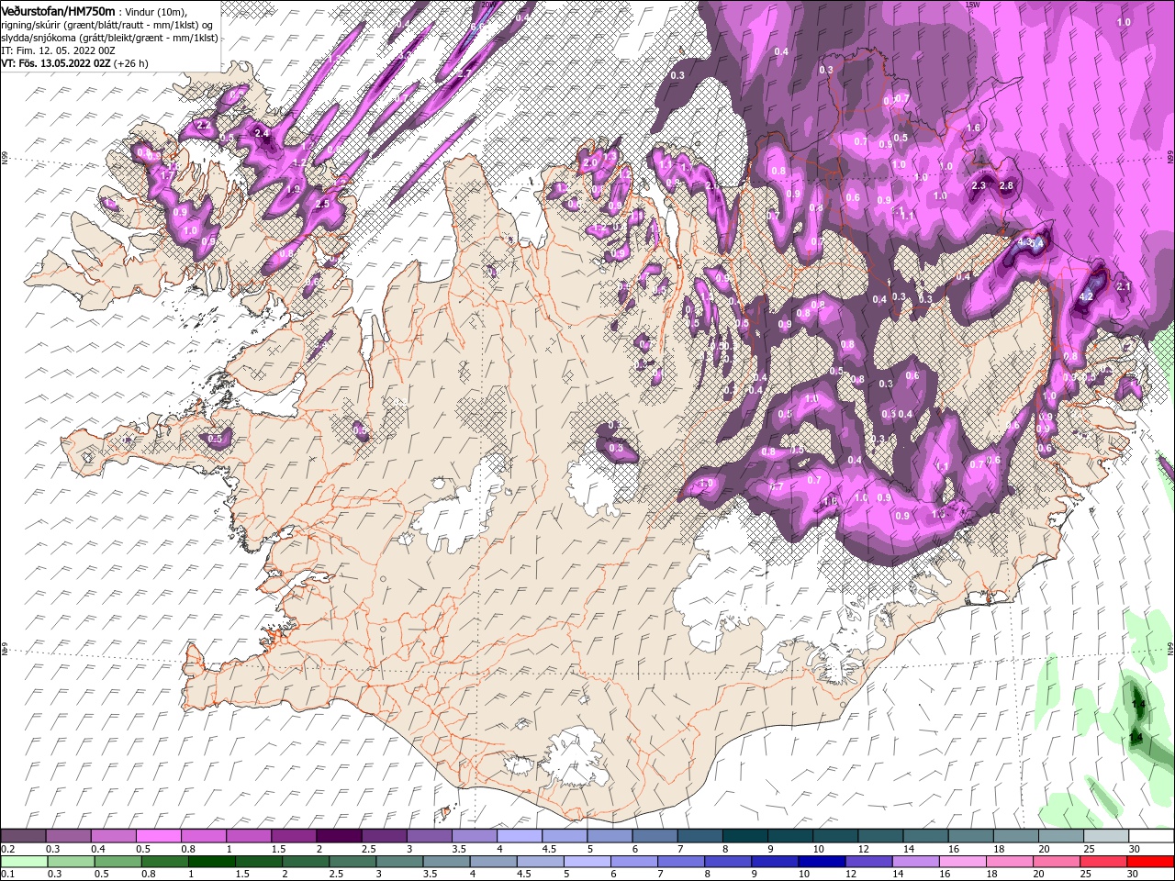Pick the darkest purple 2–2.5 snow legend swatch
Screen dimensions: 1175x881
(338, 836)
